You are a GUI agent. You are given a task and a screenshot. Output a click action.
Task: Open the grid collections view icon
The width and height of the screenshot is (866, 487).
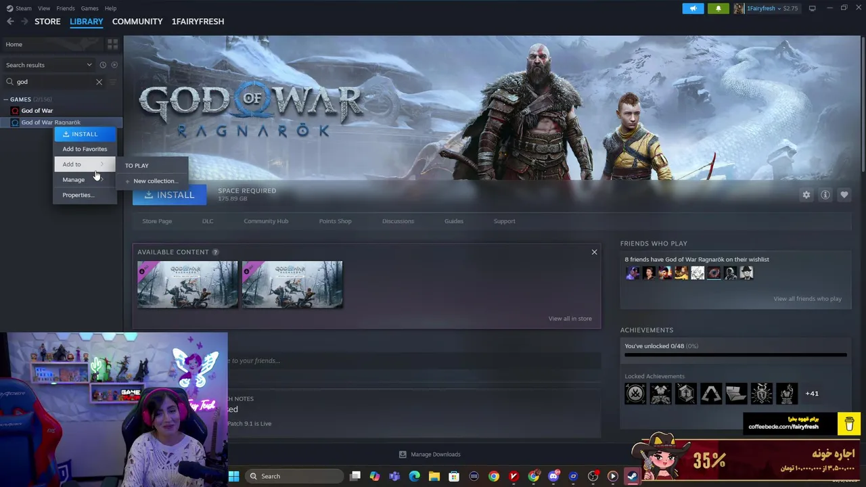112,44
